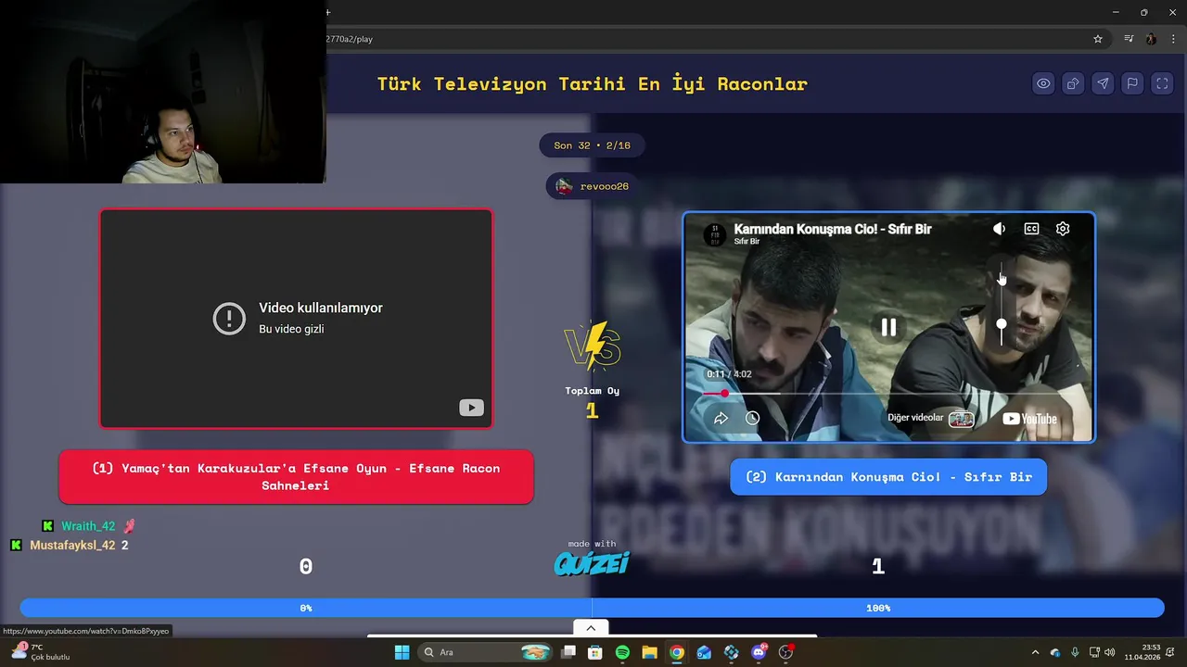Pause the Karnından Konuşma Cio video
Screen dimensions: 1187x667
[x=888, y=327]
